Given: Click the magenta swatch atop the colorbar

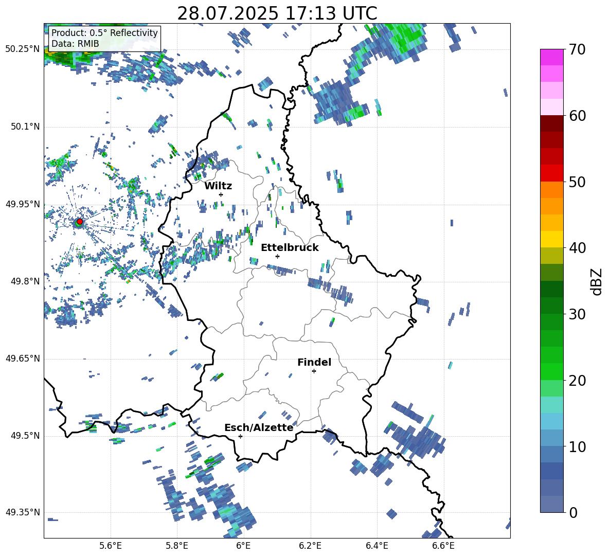Looking at the screenshot, I should [x=551, y=57].
